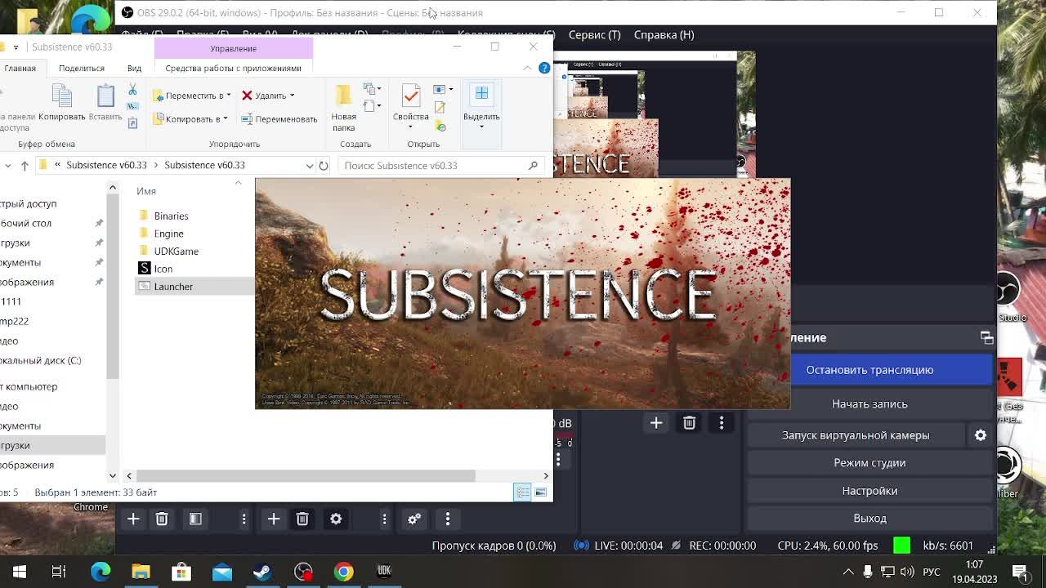
Task: Go up one folder level in Explorer
Action: tap(25, 165)
